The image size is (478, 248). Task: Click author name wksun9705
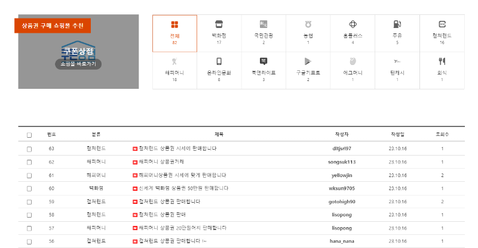pyautogui.click(x=342, y=188)
